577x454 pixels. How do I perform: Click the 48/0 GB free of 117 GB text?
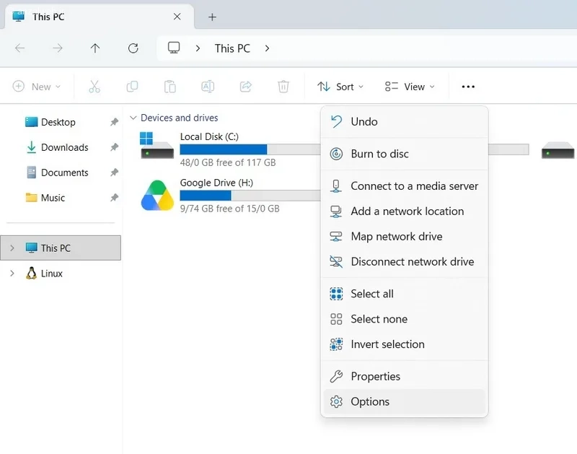[228, 162]
